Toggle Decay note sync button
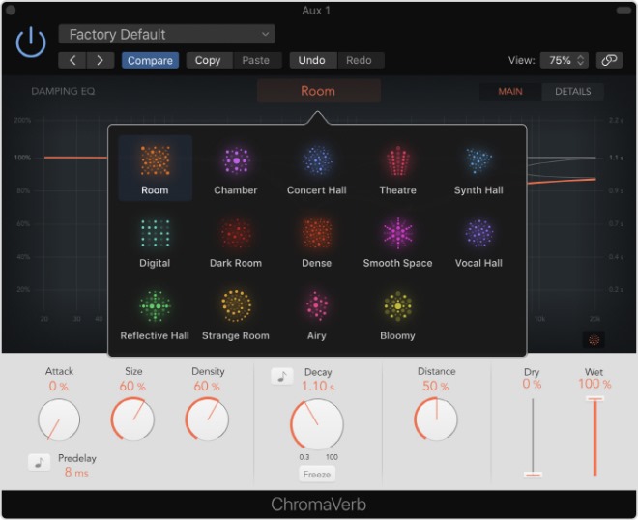The height and width of the screenshot is (520, 638). point(282,376)
